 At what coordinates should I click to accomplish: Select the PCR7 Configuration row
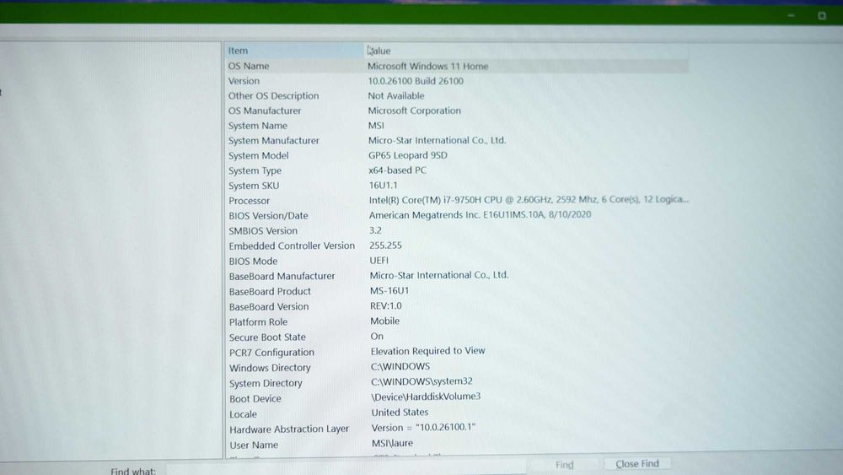pyautogui.click(x=271, y=353)
